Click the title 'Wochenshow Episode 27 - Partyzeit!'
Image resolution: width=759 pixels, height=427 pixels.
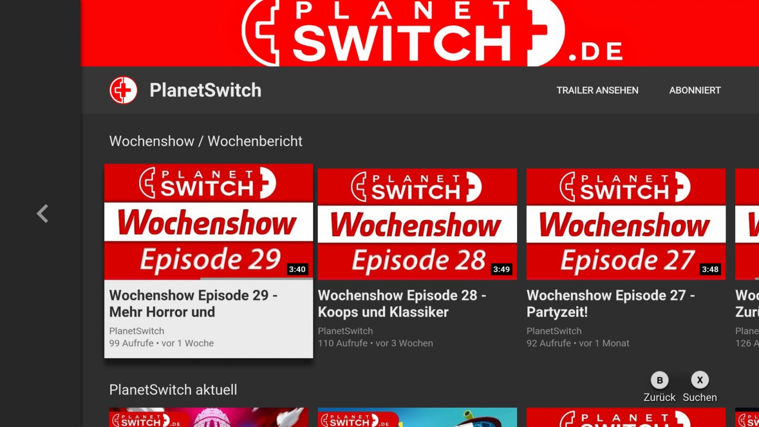[x=611, y=303]
